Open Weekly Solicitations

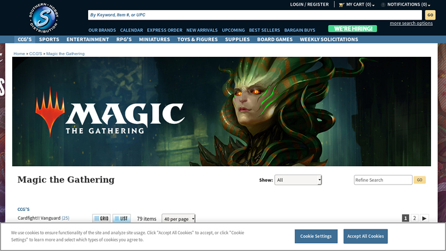(329, 39)
